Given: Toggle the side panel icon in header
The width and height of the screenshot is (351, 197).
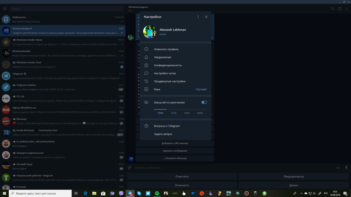Looking at the screenshot, I should click(x=339, y=9).
